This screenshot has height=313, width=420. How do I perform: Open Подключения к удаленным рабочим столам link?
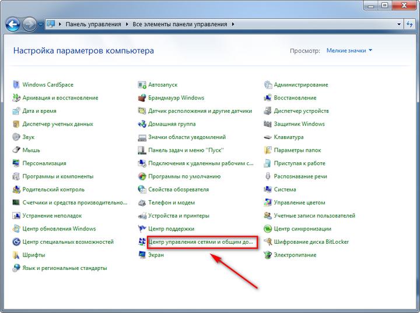click(201, 163)
